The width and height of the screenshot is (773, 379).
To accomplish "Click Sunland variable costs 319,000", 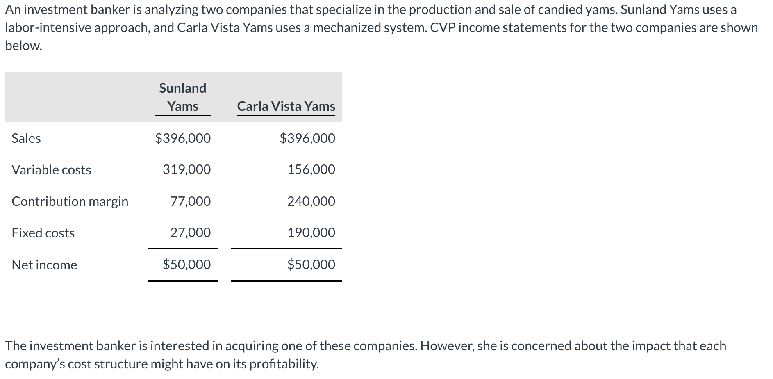I will pos(187,169).
